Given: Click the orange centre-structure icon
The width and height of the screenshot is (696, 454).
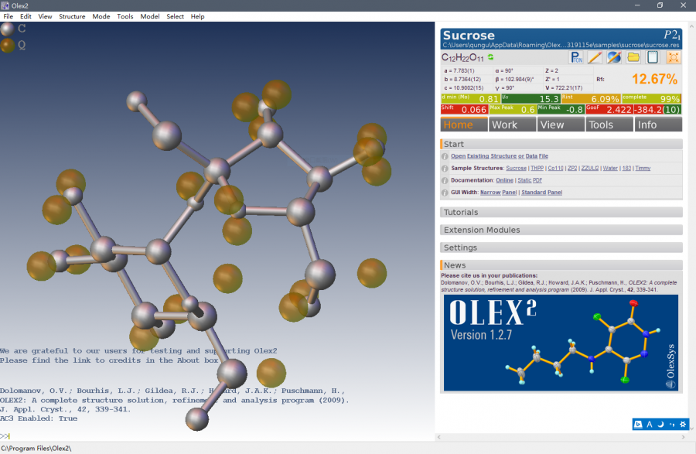Looking at the screenshot, I should point(674,57).
